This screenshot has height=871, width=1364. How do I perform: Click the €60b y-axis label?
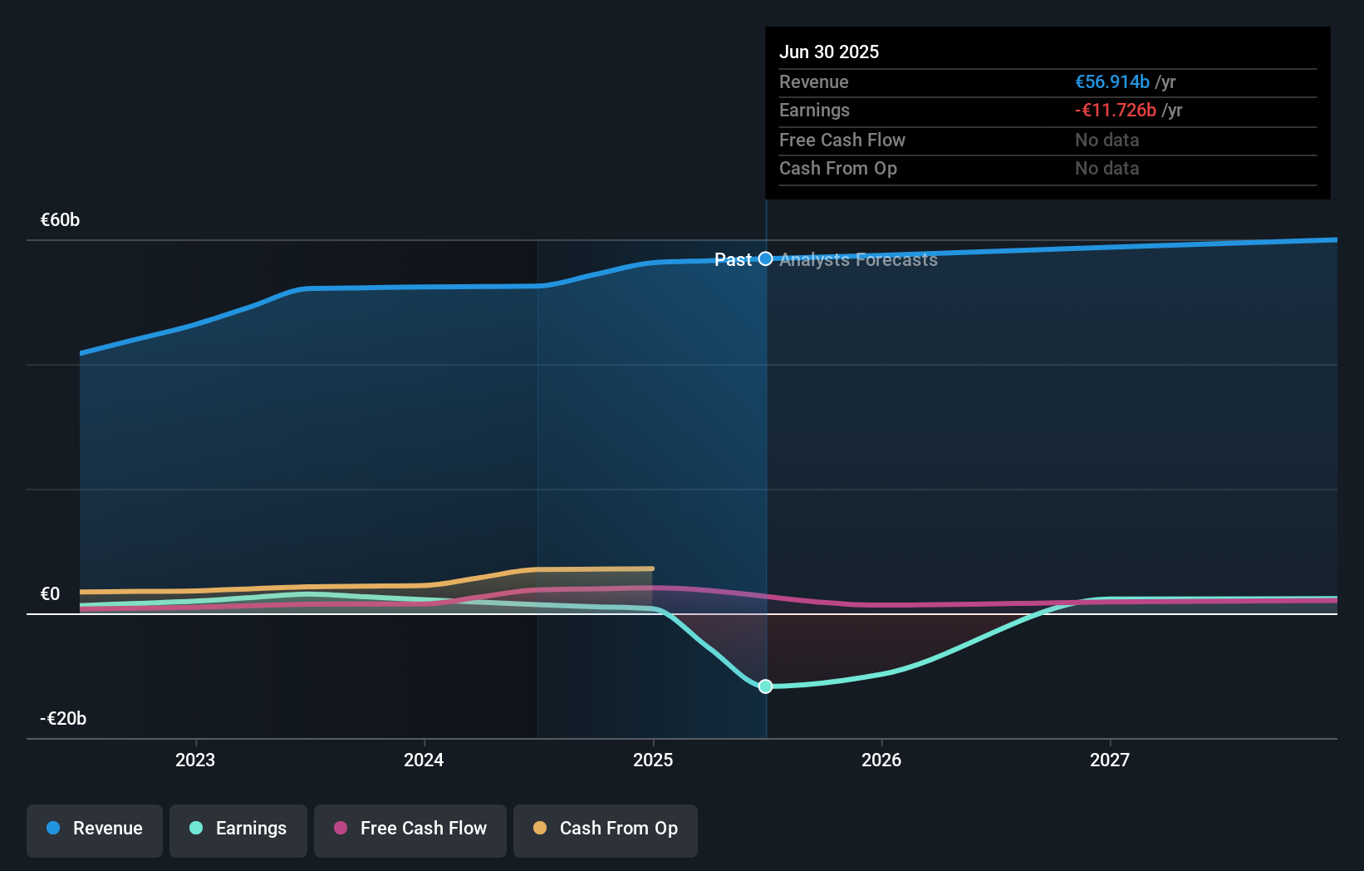(x=61, y=220)
